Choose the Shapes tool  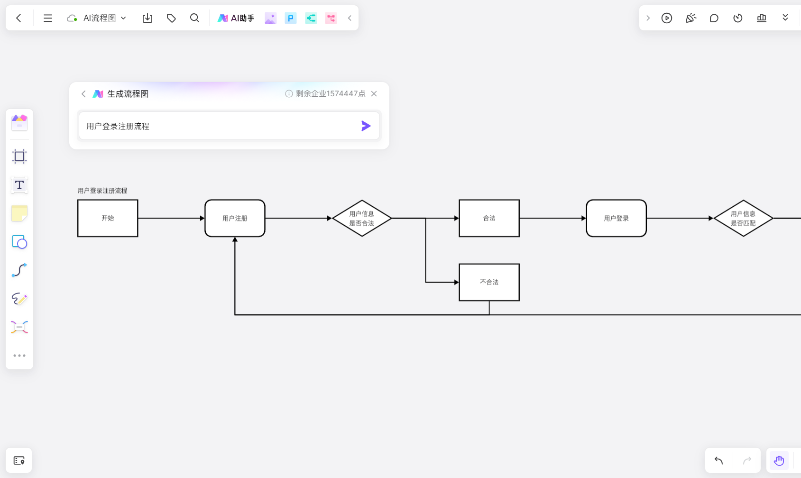coord(19,242)
